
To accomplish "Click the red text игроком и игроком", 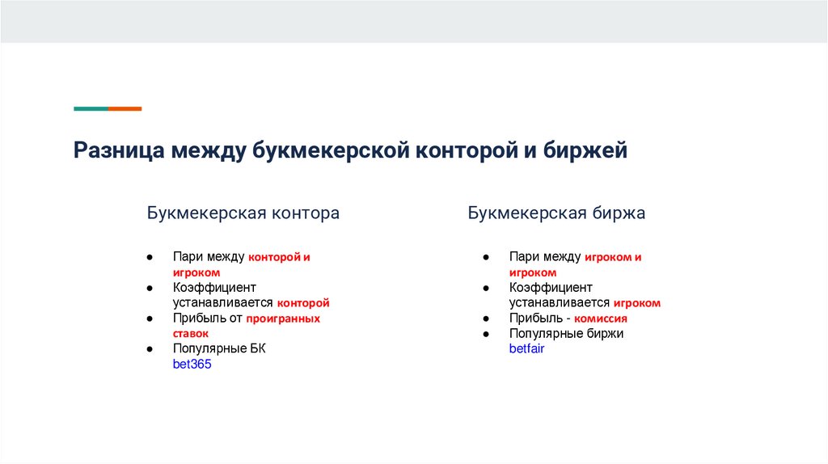I will point(575,265).
